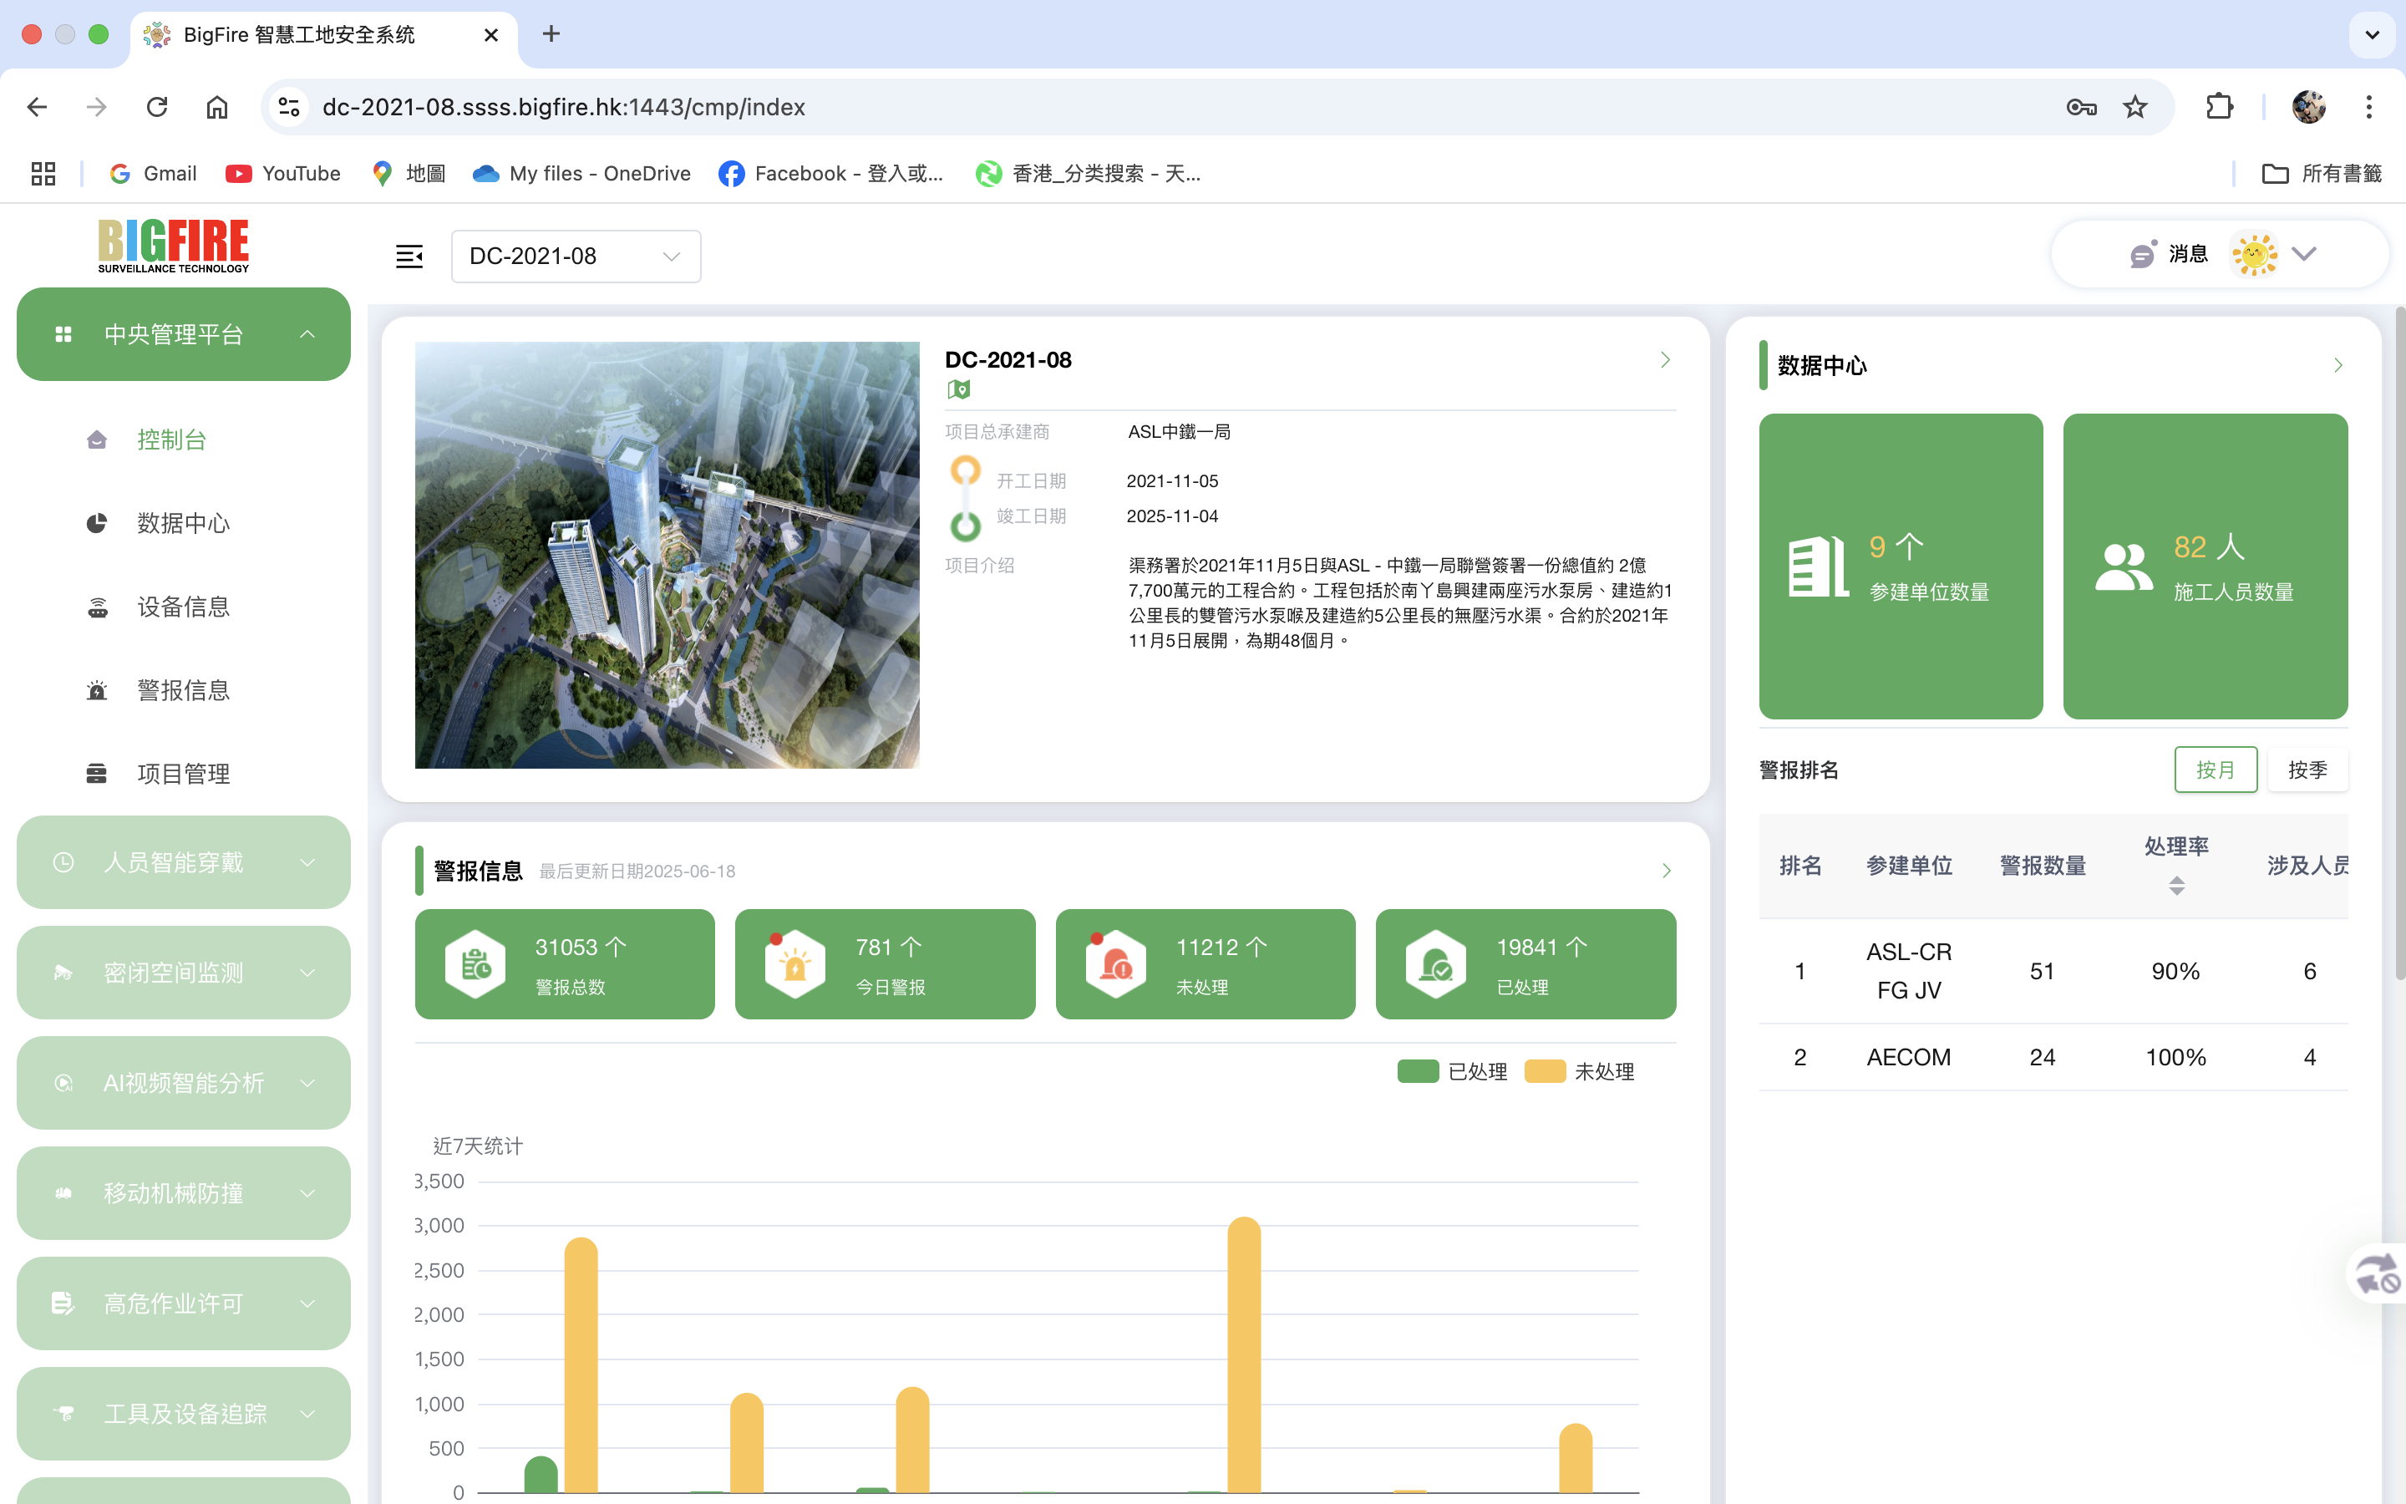Click the floating support helper icon
Screen dimensions: 2406x1504
2377,1273
